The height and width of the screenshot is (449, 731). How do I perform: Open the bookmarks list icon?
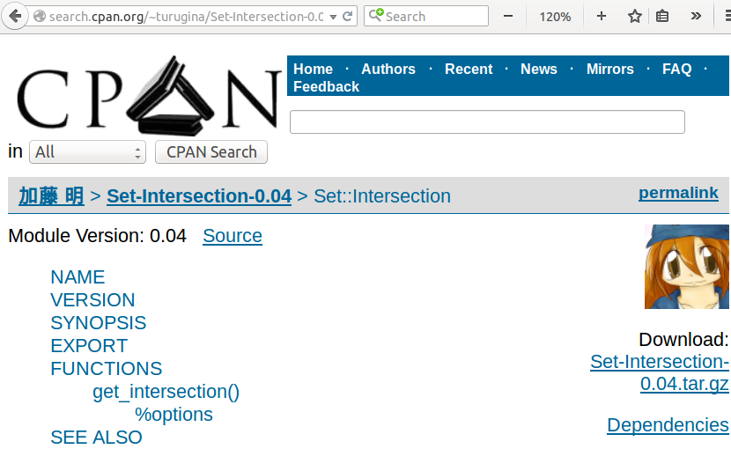coord(663,16)
